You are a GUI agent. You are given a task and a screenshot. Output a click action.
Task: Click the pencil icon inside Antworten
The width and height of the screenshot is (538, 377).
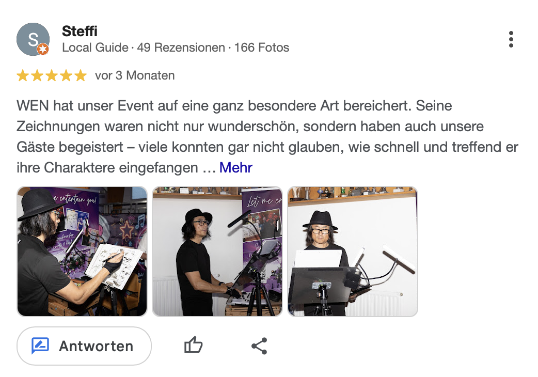pos(40,345)
